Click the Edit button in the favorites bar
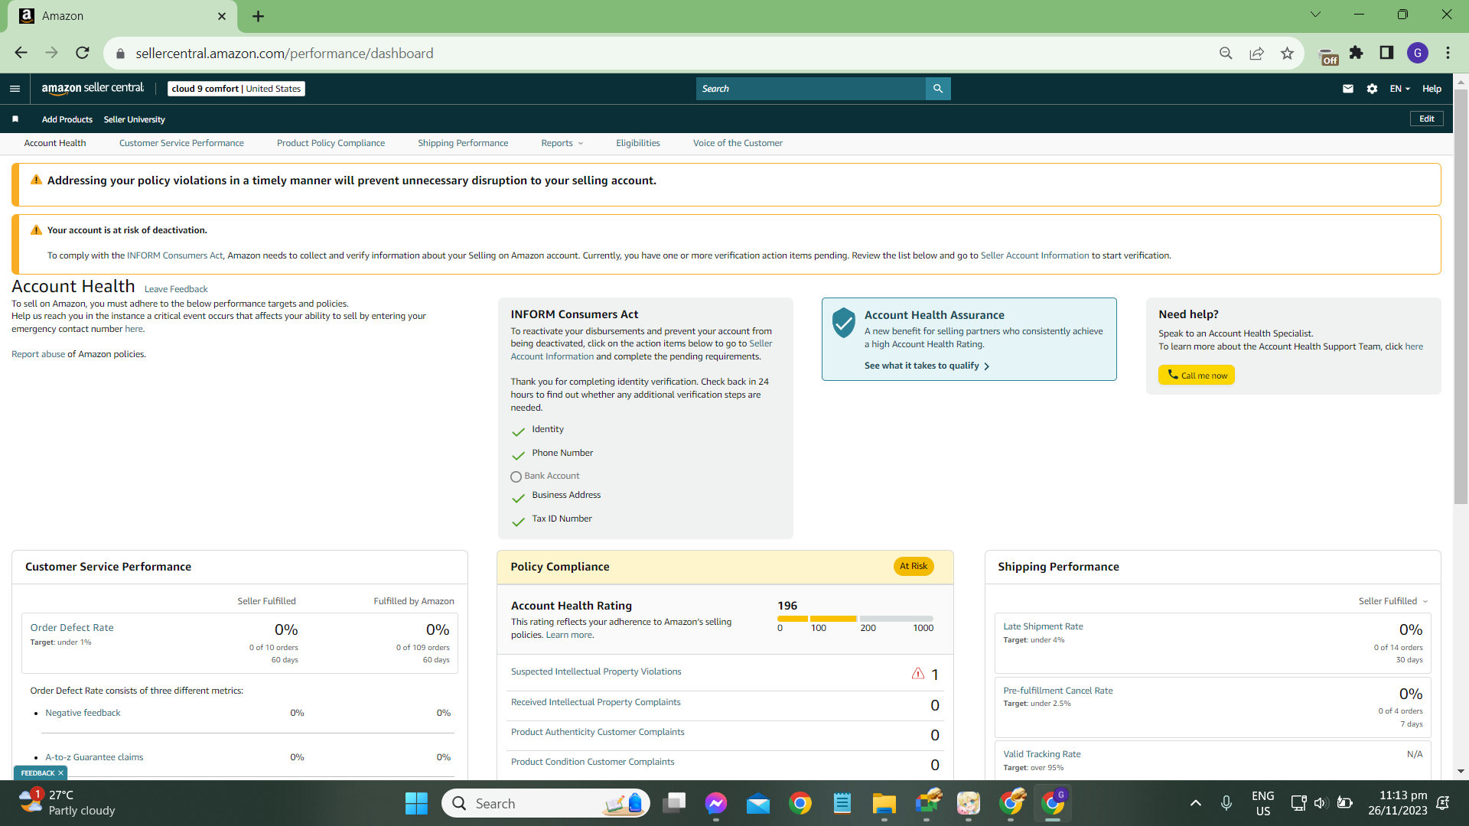The image size is (1469, 826). tap(1427, 119)
